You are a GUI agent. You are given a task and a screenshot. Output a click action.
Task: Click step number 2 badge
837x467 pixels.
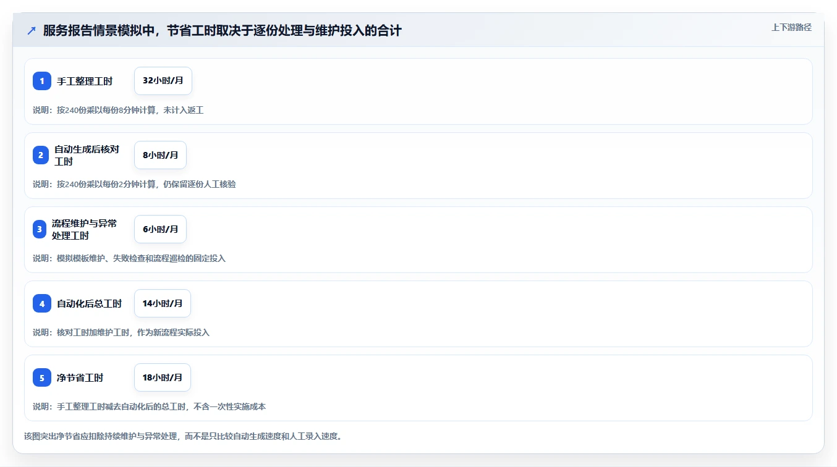point(41,155)
